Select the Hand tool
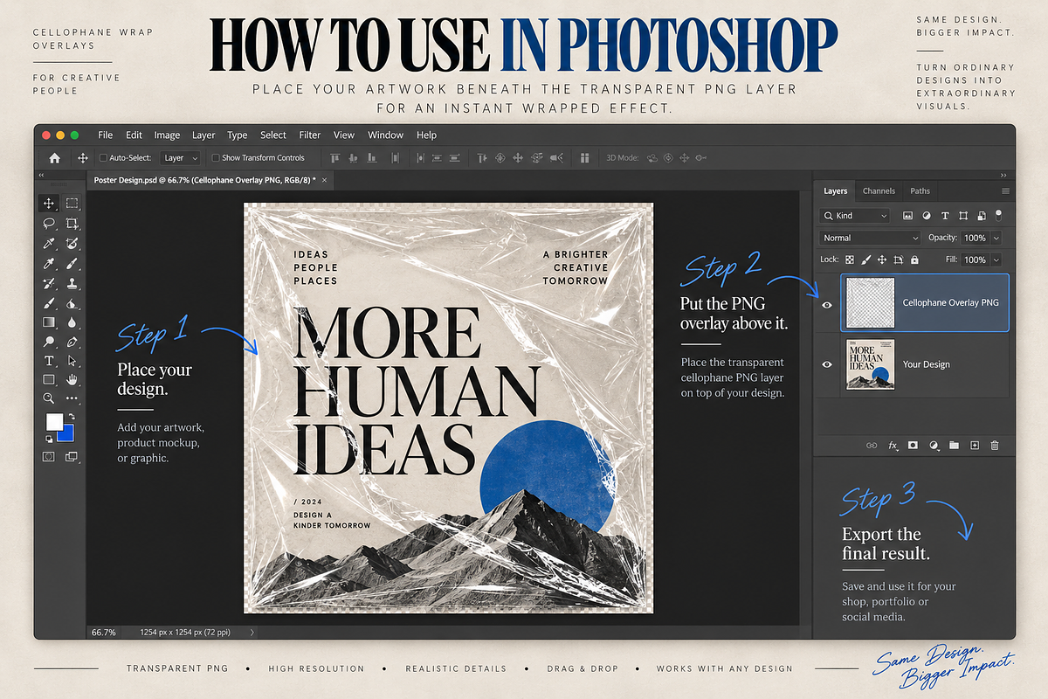1048x699 pixels. click(72, 379)
